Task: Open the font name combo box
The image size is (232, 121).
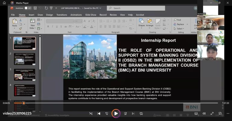Action: (x=60, y=21)
